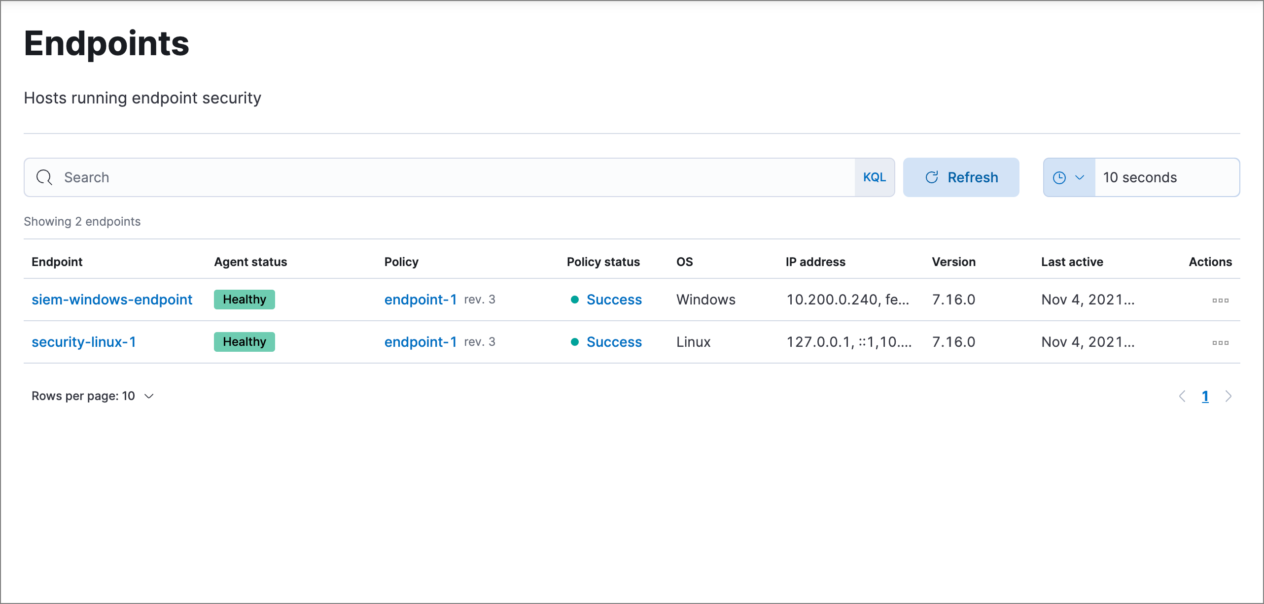Expand the refresh interval chevron
This screenshot has width=1264, height=604.
tap(1080, 177)
